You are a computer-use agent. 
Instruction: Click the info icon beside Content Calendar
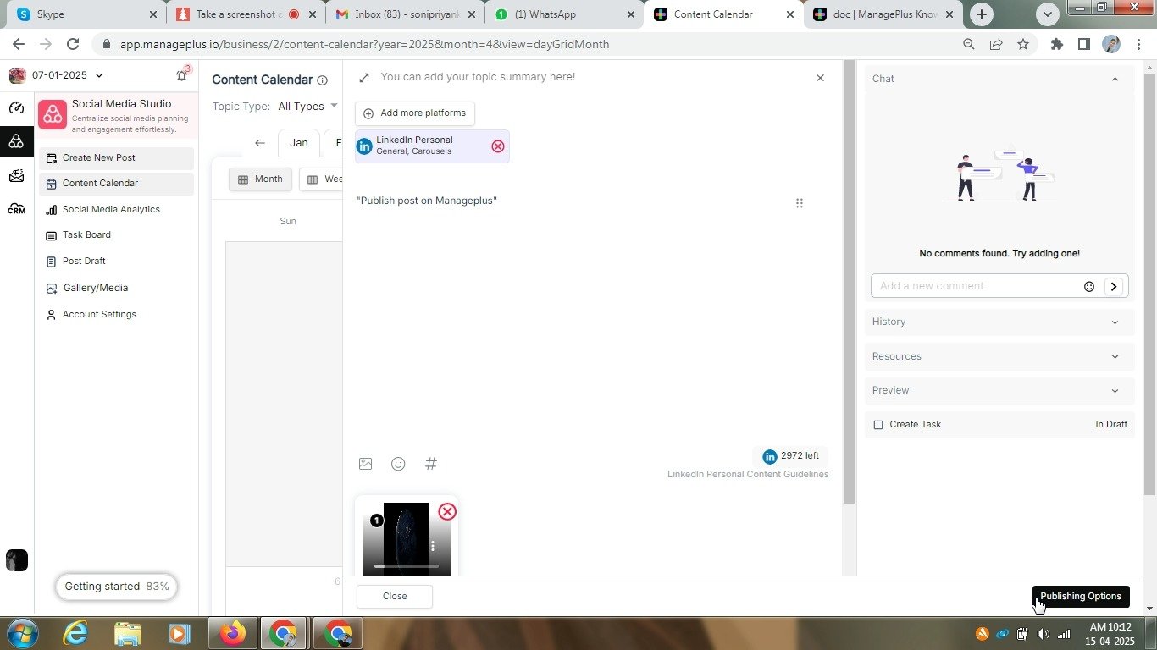coord(322,80)
